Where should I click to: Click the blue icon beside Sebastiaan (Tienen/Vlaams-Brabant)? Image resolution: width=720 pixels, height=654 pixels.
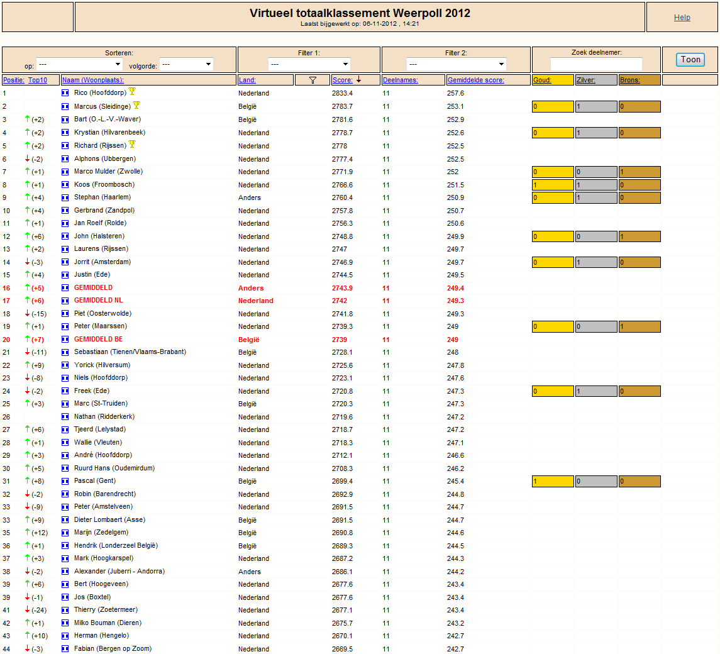(x=65, y=352)
